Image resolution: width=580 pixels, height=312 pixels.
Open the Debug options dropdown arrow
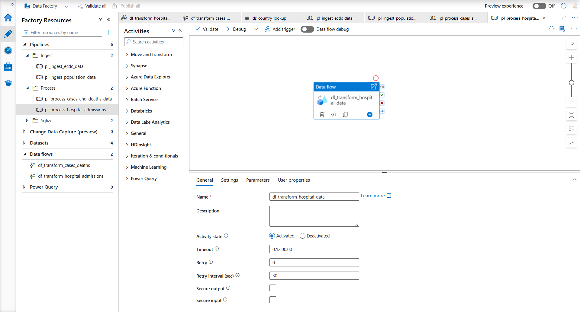click(x=256, y=29)
